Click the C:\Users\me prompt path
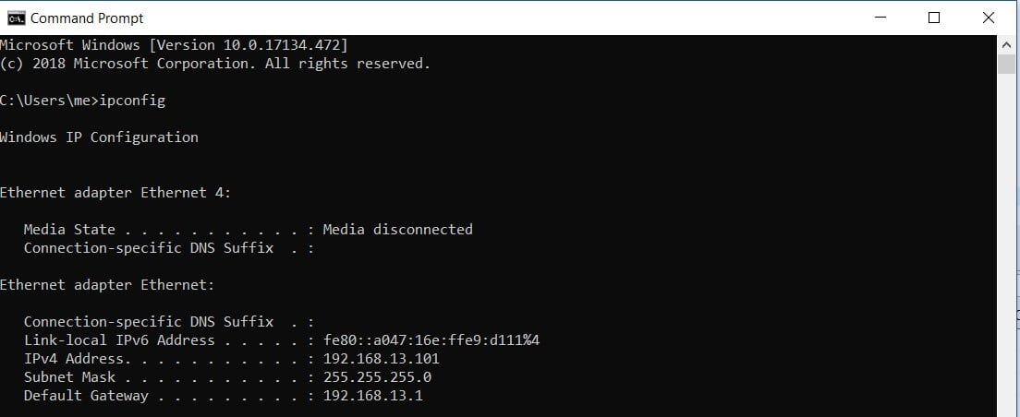 [46, 100]
